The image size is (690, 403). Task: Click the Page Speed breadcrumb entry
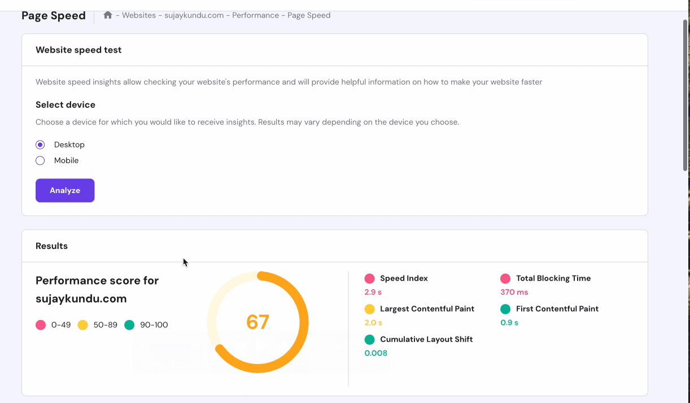(x=308, y=15)
